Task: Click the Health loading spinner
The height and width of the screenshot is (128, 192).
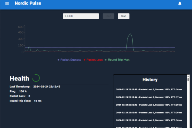Action: (x=36, y=78)
